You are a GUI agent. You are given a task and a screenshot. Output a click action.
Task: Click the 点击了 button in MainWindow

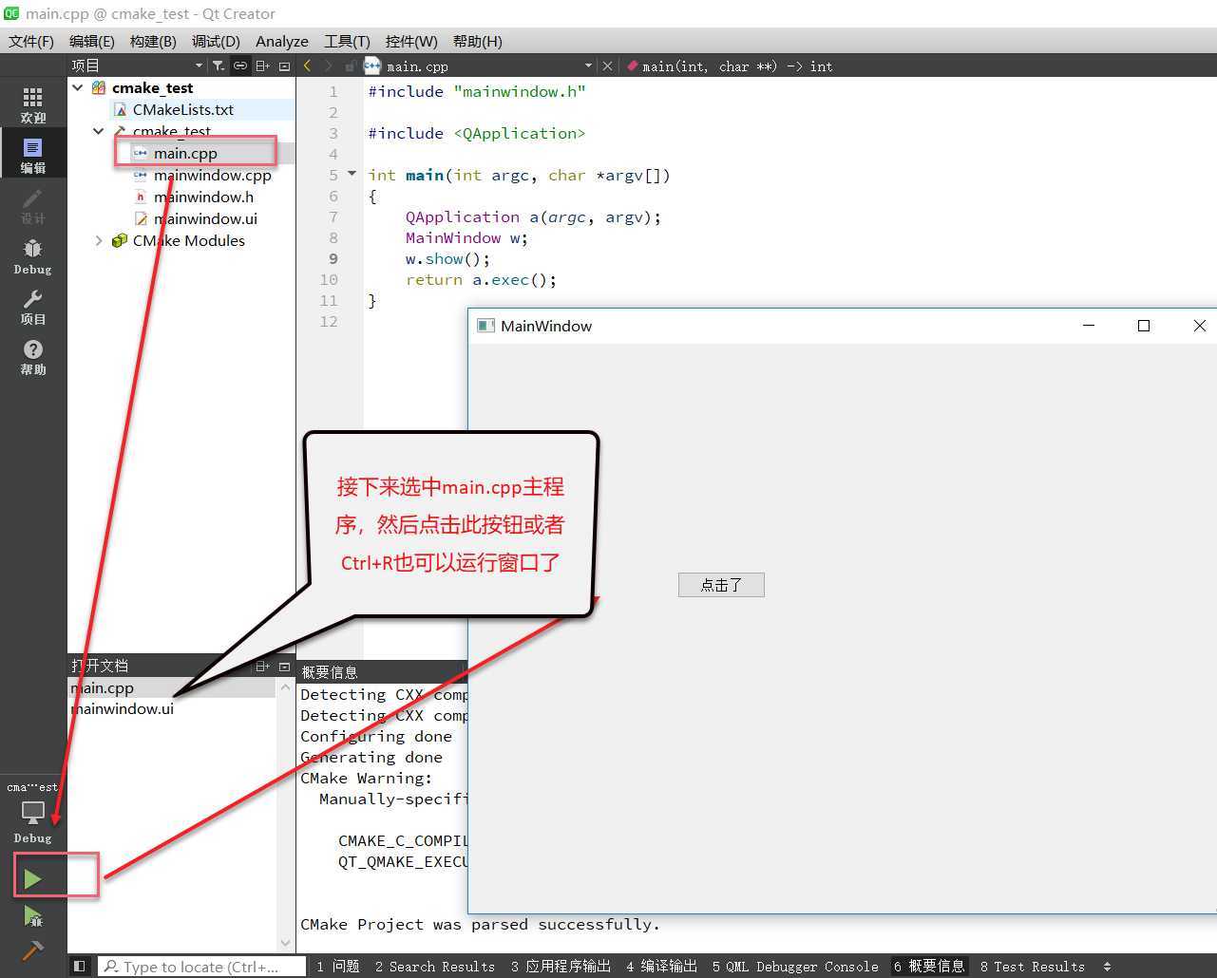point(721,585)
